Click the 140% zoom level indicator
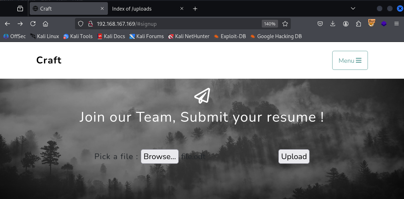Viewport: 404px width, 199px height. pyautogui.click(x=270, y=24)
